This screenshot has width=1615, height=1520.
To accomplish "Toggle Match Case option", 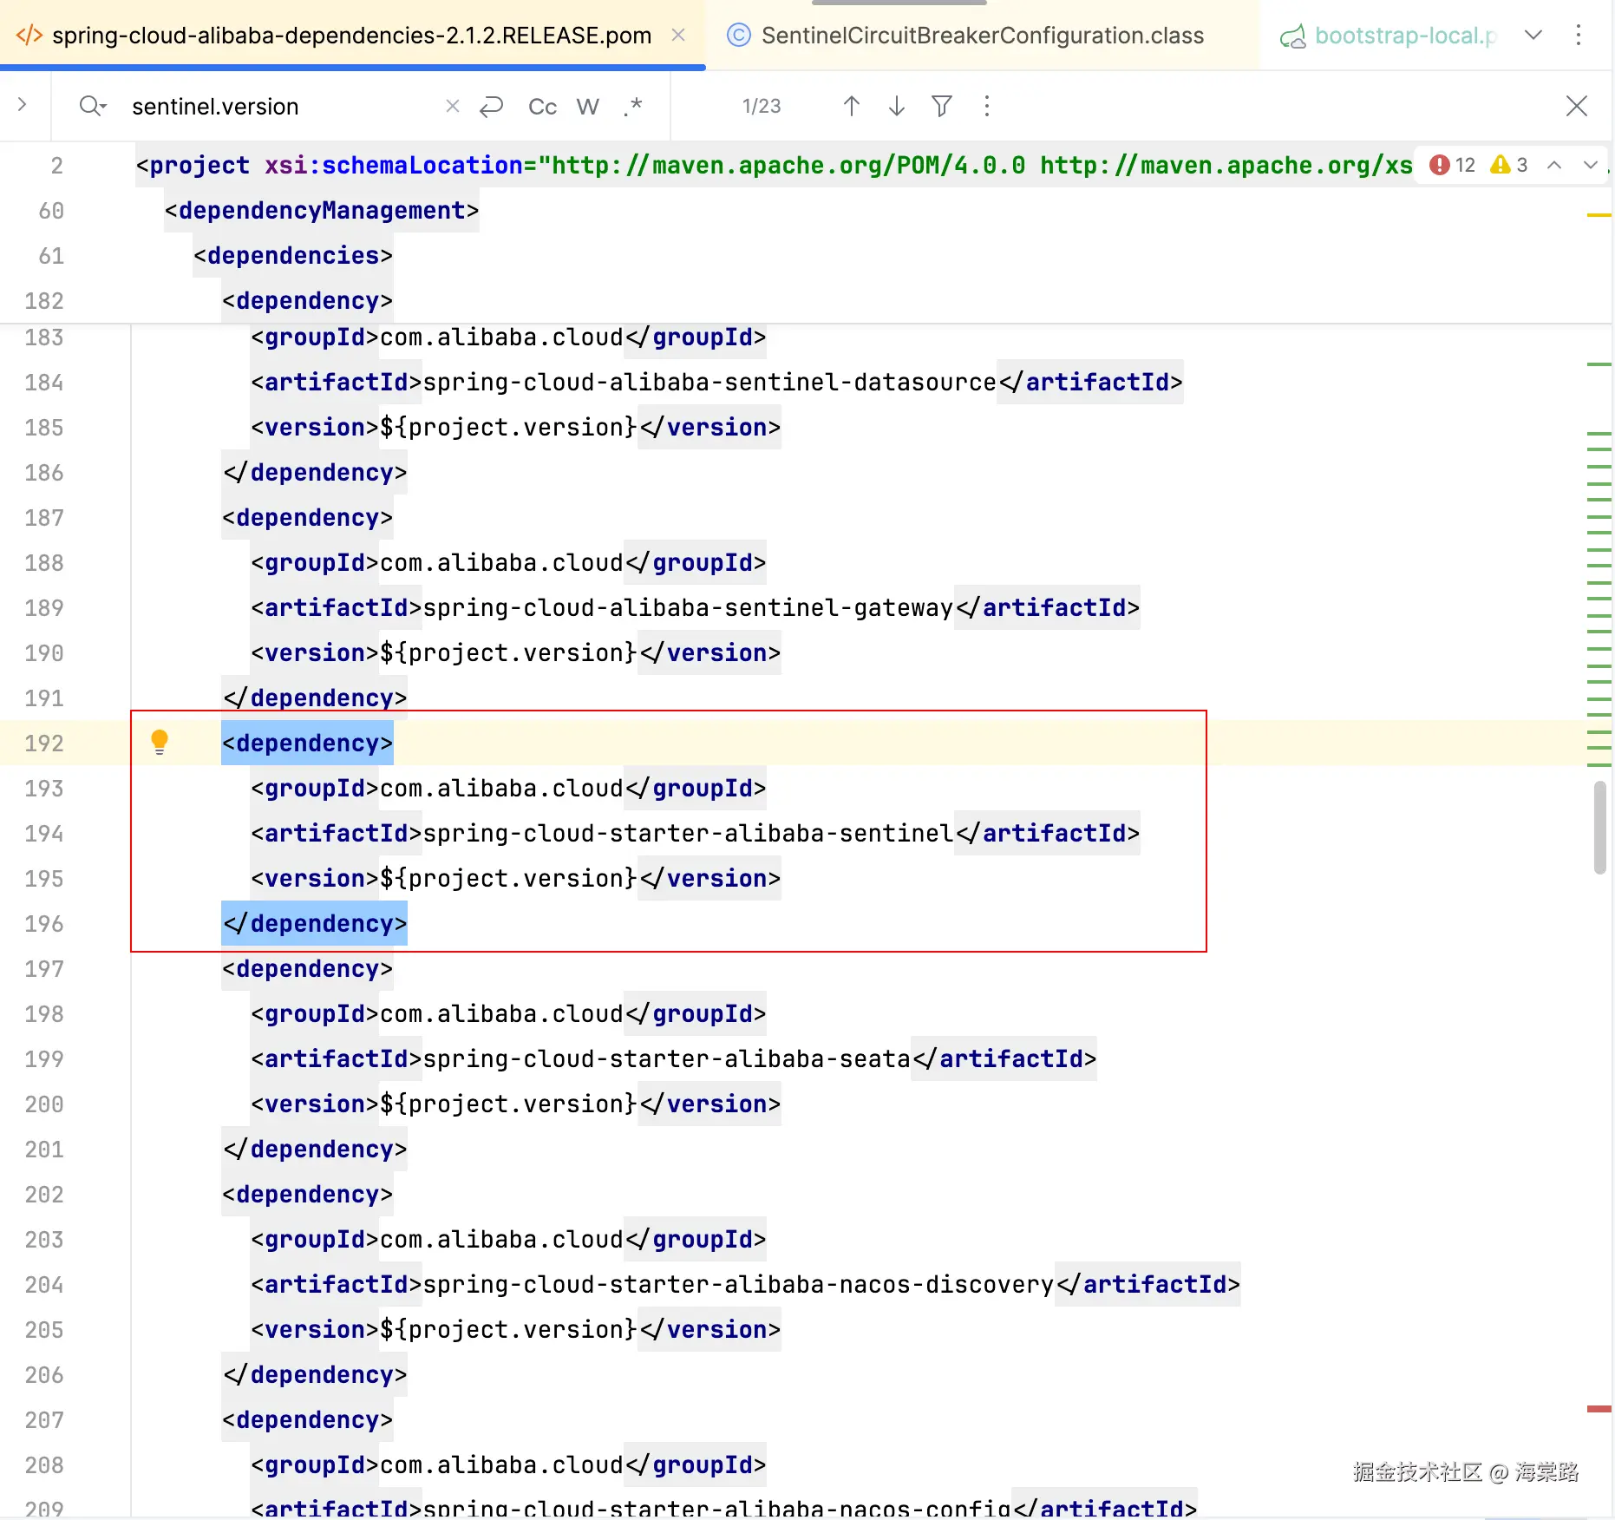I will pyautogui.click(x=543, y=106).
